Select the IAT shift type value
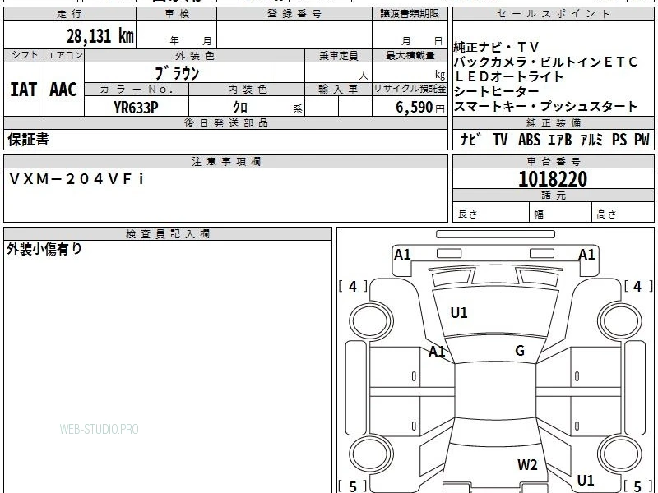The width and height of the screenshot is (658, 493). [24, 90]
